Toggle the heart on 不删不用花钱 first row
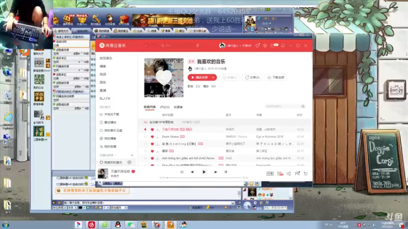Screen dimensions: 408x229 (x=152, y=129)
